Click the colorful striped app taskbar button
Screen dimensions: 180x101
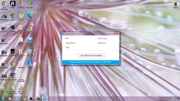point(38,99)
